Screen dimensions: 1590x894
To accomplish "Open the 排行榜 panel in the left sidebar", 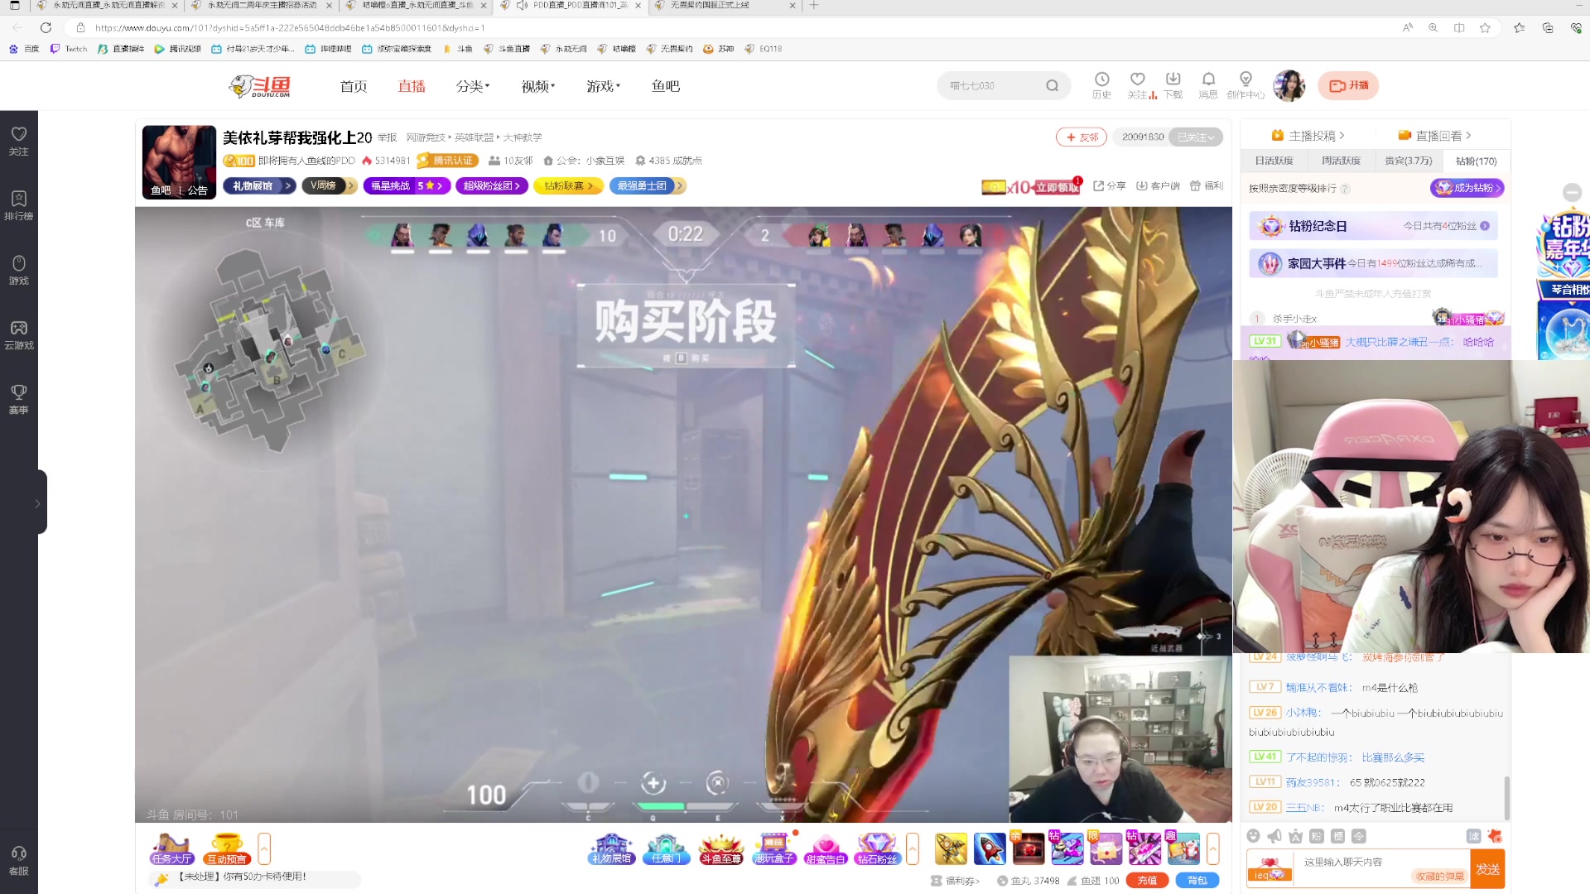I will pos(18,205).
